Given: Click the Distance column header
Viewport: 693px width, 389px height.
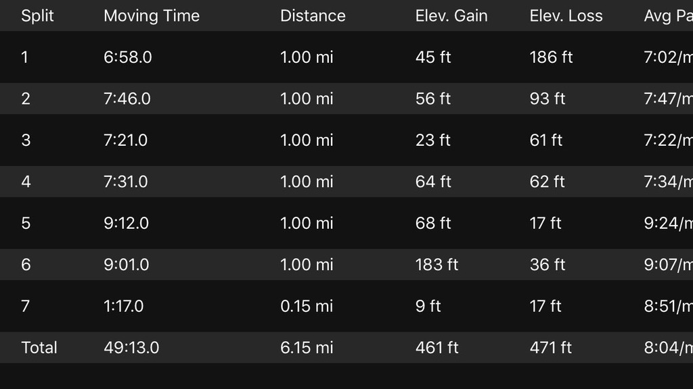Looking at the screenshot, I should (313, 16).
